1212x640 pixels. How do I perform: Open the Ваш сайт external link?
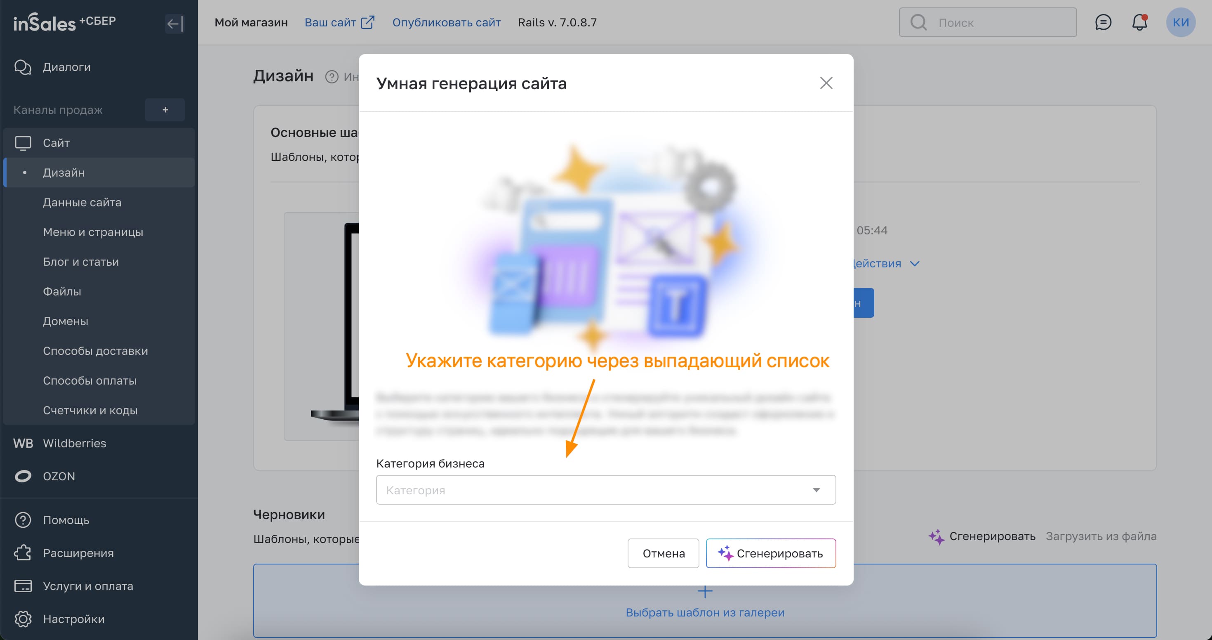coord(339,23)
